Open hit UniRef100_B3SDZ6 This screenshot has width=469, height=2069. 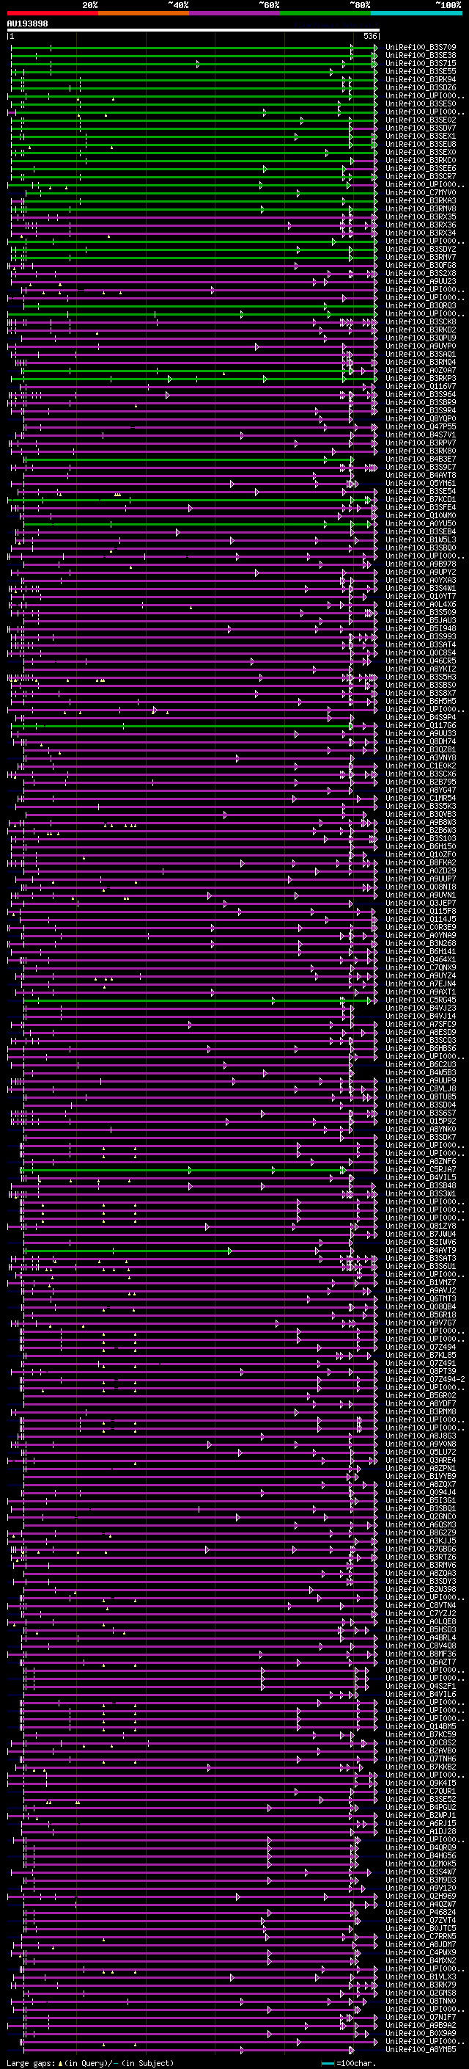click(421, 87)
